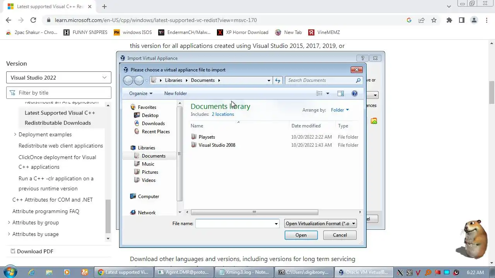This screenshot has width=495, height=278.
Task: Bookmark this page with the star
Action: (x=434, y=20)
